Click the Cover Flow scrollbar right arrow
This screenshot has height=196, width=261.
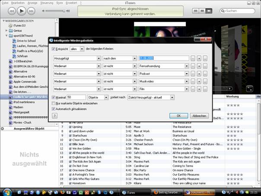[x=229, y=89]
